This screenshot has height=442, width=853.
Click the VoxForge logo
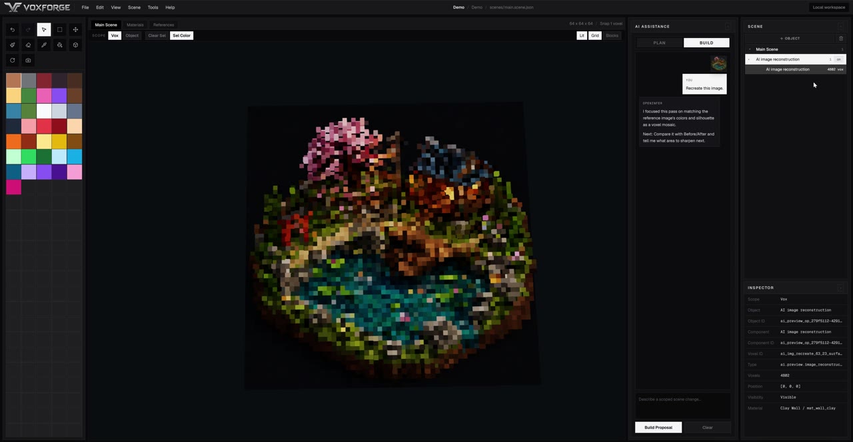pyautogui.click(x=37, y=7)
